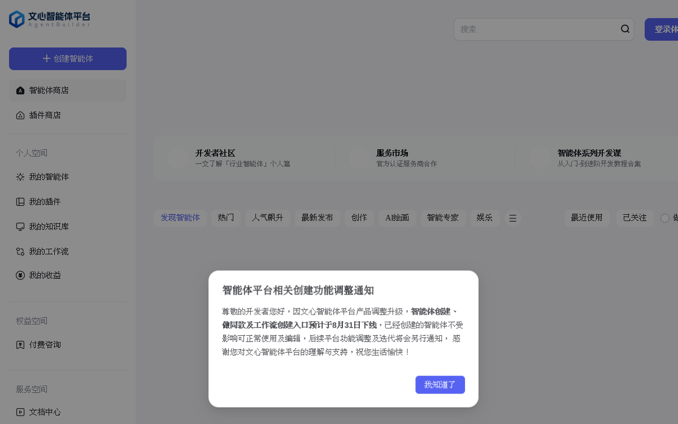Click the 智能体系列开发课 card thumbnail
The width and height of the screenshot is (678, 424).
[540, 158]
